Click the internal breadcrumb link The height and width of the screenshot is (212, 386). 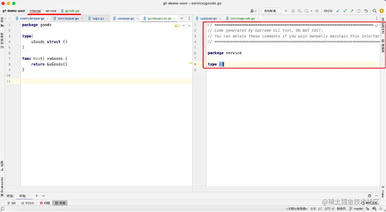(x=35, y=11)
